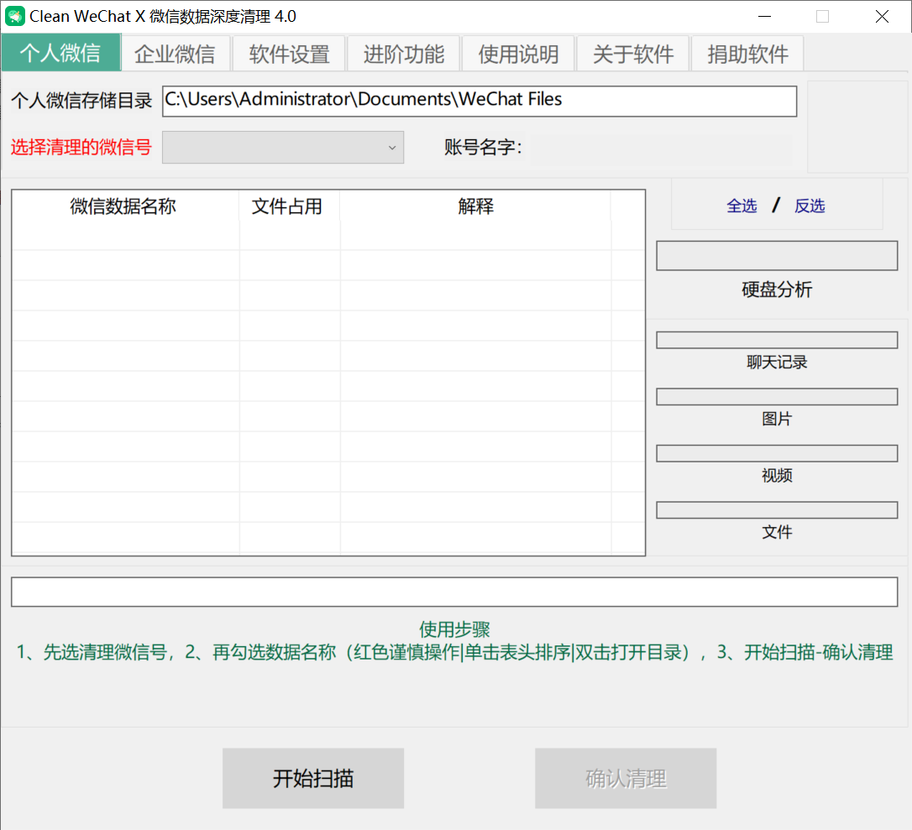The width and height of the screenshot is (912, 830).
Task: Click the 聊天记录 progress bar
Action: click(x=777, y=340)
